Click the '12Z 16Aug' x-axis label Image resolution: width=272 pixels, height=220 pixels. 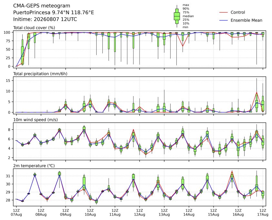pyautogui.click(x=238, y=213)
